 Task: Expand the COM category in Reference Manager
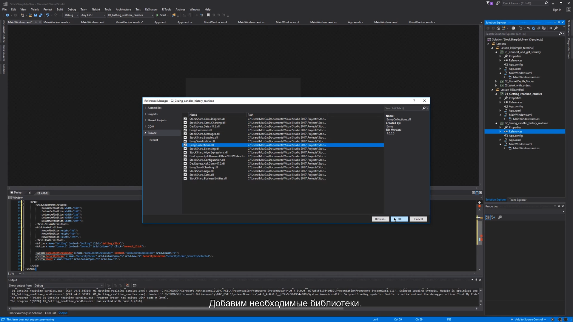coord(146,127)
